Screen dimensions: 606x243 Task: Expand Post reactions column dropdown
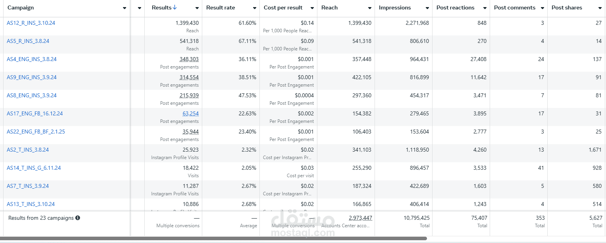[x=485, y=8]
